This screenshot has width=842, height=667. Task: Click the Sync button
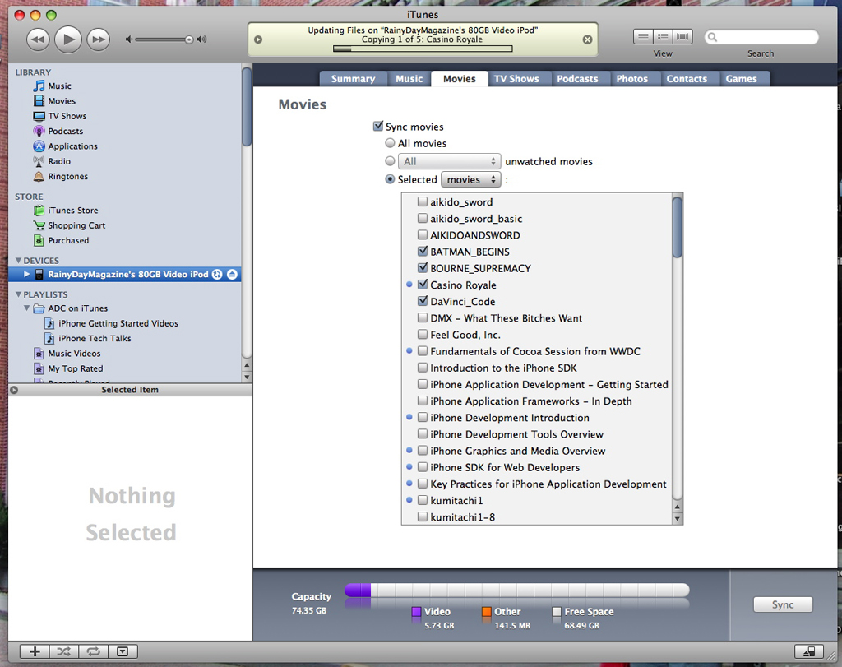coord(783,604)
